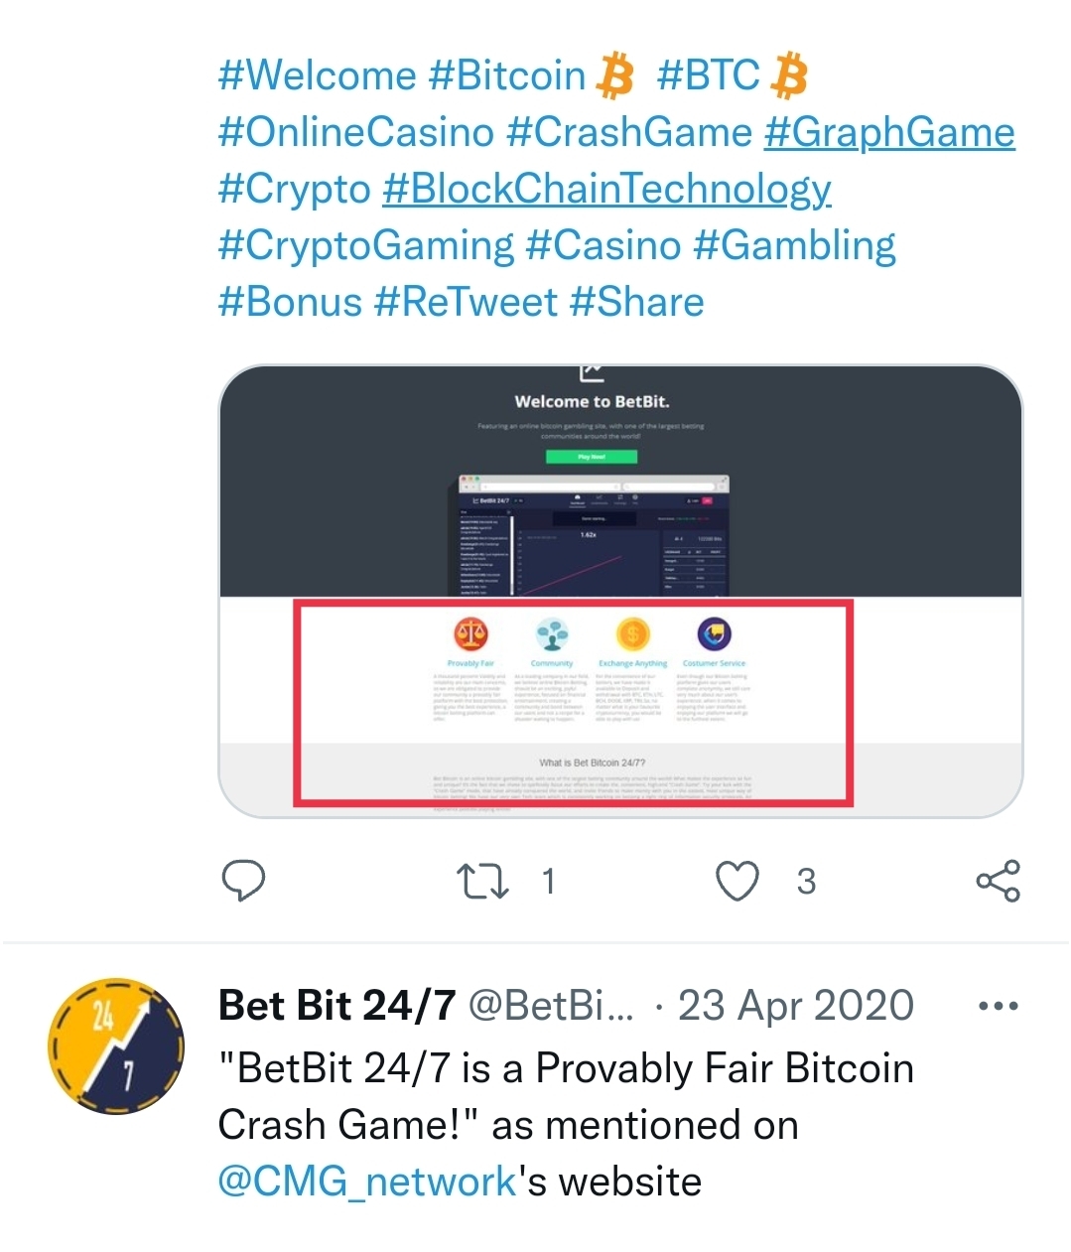Screen dimensions: 1071x1252
Task: Tap the #CryptoGaming hashtag
Action: click(366, 245)
